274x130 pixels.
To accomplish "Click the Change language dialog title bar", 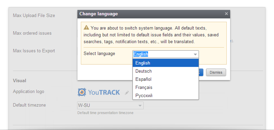I will point(154,14).
